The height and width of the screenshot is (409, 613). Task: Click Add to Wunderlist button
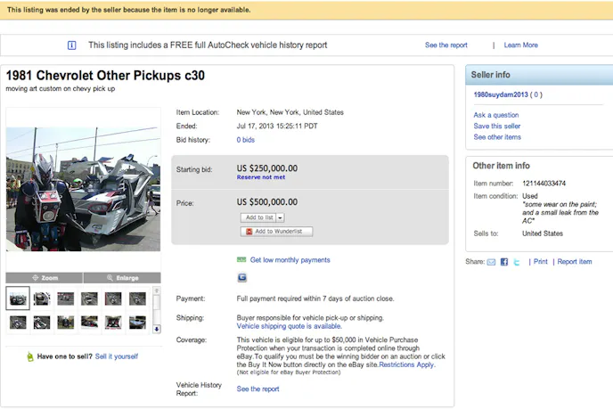tap(276, 232)
